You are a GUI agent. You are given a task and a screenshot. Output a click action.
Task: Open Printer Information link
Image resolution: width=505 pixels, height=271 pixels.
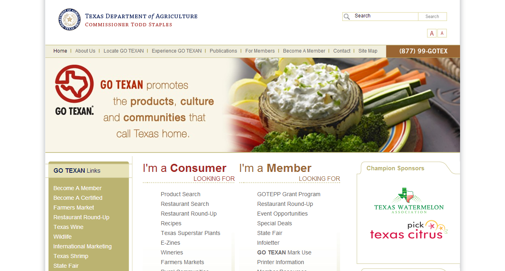[x=281, y=262]
